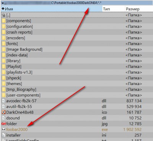Click the exe type of foobar2000
153x141 pixels.
click(105, 130)
